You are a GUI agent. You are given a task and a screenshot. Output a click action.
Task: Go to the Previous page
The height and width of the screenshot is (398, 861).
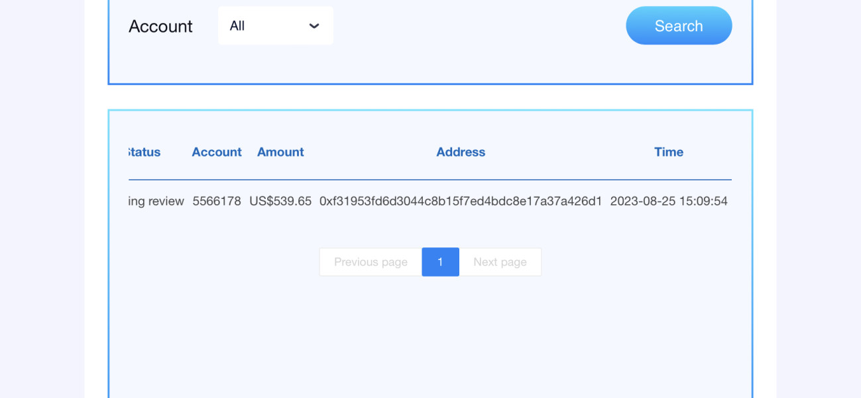pos(371,262)
